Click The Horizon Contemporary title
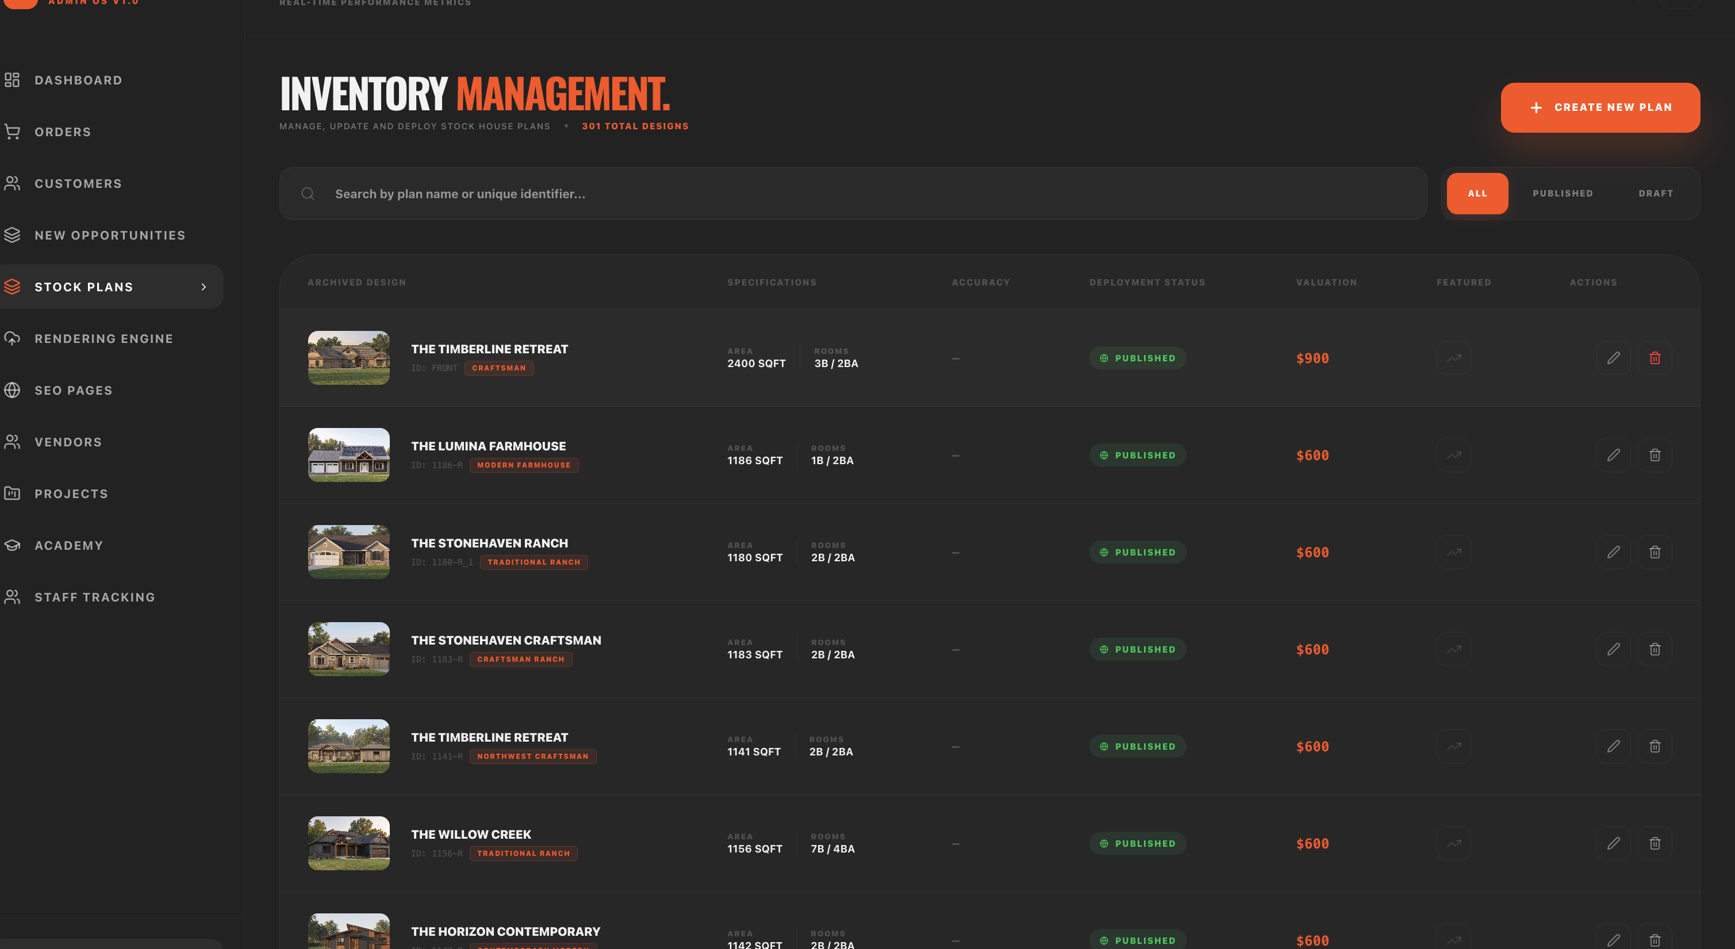Viewport: 1735px width, 949px height. 505,932
